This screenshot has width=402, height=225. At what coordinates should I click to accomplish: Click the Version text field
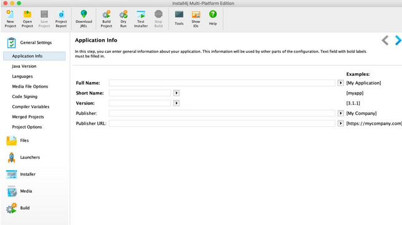click(x=140, y=103)
